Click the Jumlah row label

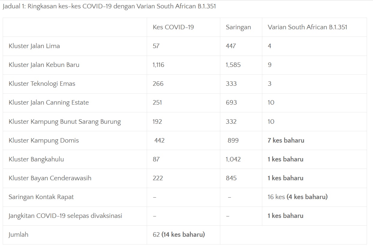19,235
